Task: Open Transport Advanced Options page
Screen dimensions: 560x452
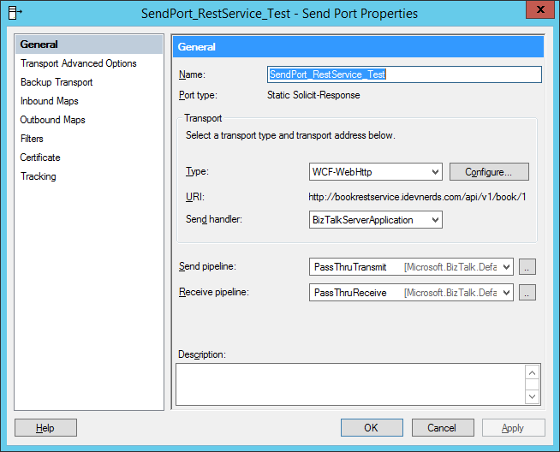Action: coord(78,63)
